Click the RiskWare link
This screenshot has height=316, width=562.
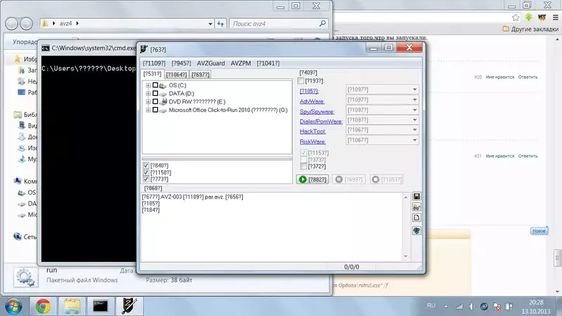click(313, 141)
